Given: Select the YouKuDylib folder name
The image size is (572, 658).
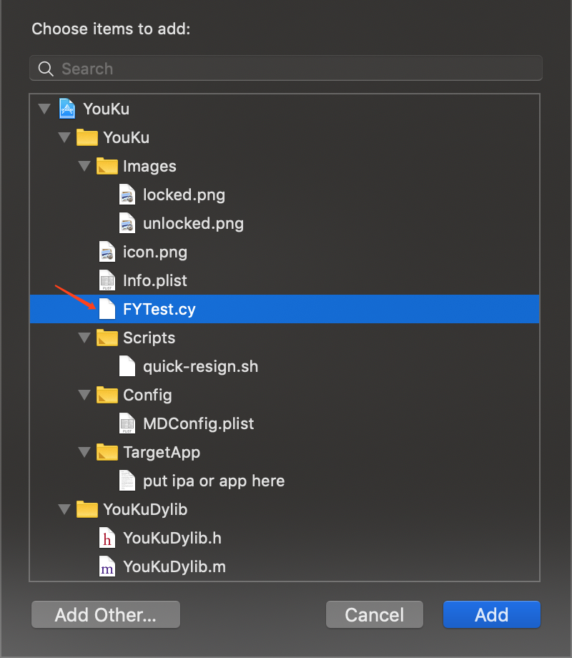Looking at the screenshot, I should (x=145, y=510).
